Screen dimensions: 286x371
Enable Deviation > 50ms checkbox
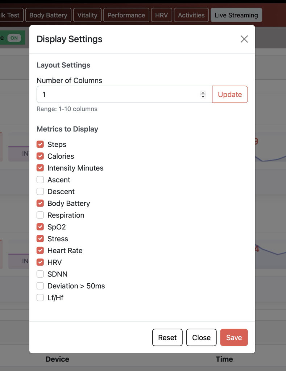pos(40,286)
